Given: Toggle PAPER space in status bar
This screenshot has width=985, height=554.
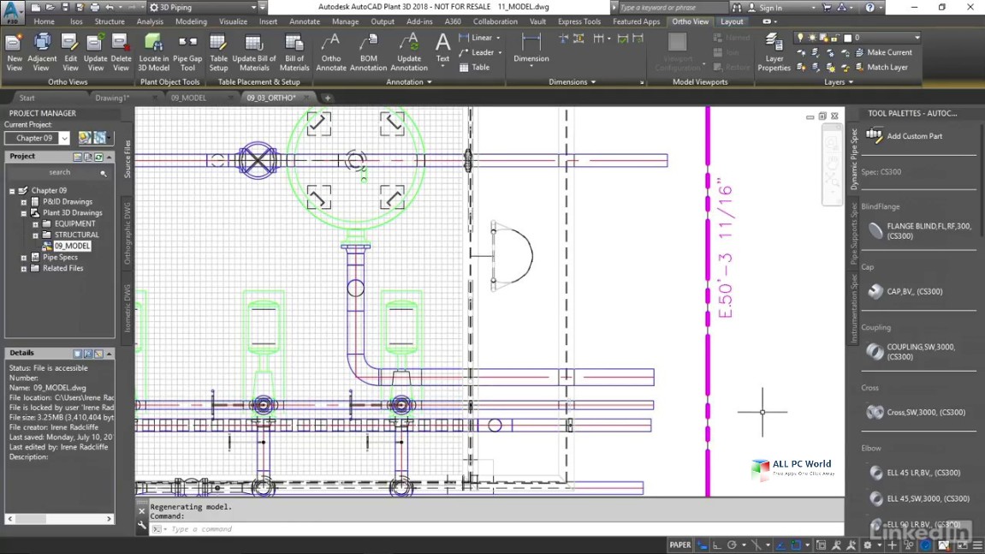Looking at the screenshot, I should (x=680, y=545).
